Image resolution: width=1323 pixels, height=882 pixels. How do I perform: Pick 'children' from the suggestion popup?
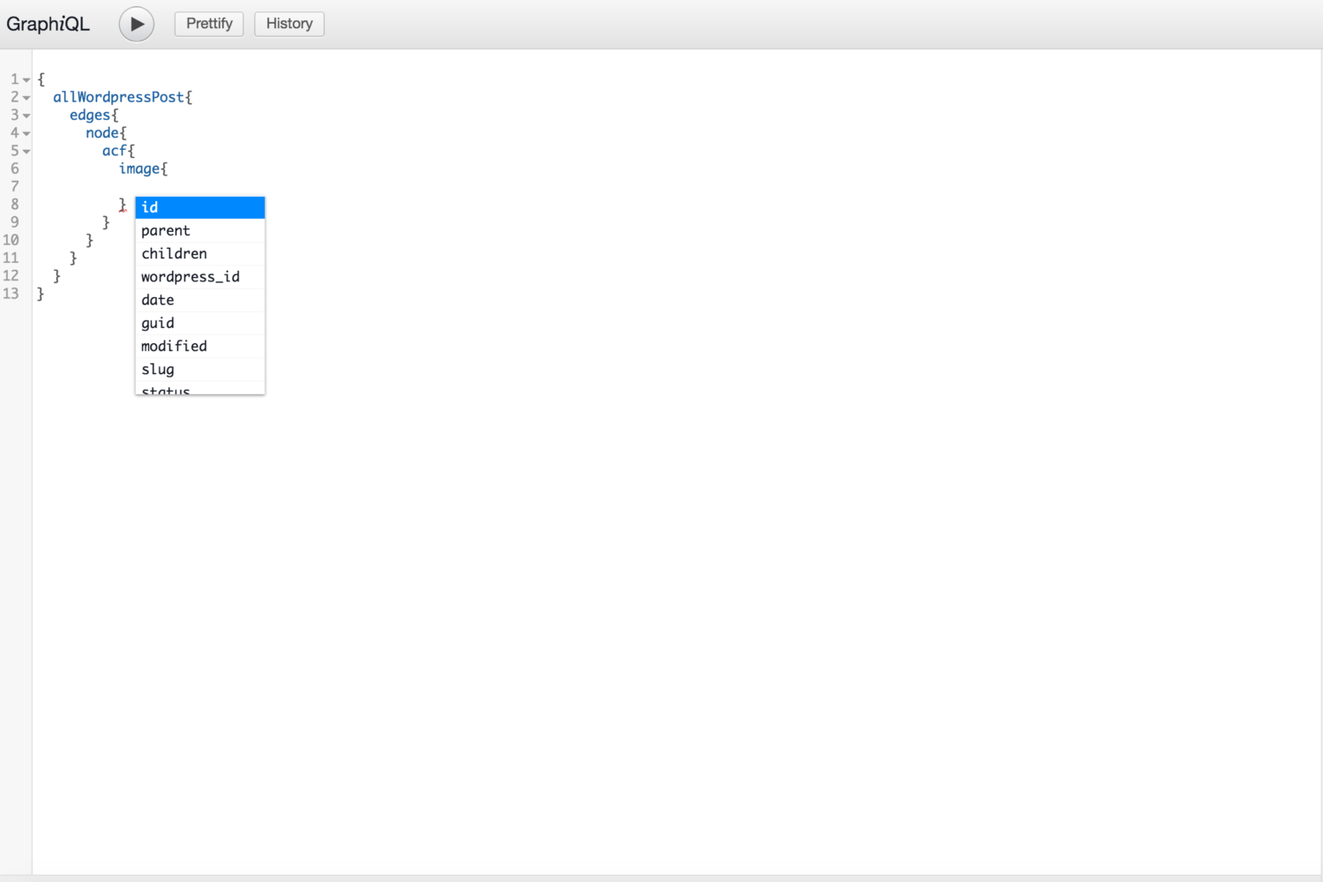click(x=199, y=254)
